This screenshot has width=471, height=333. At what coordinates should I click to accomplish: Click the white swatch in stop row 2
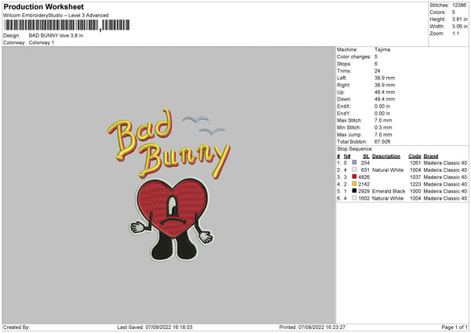pyautogui.click(x=355, y=170)
